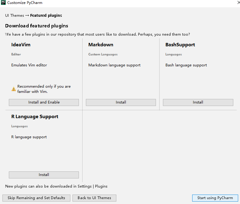Click the 'R language support' description
This screenshot has width=240, height=204.
(29, 137)
